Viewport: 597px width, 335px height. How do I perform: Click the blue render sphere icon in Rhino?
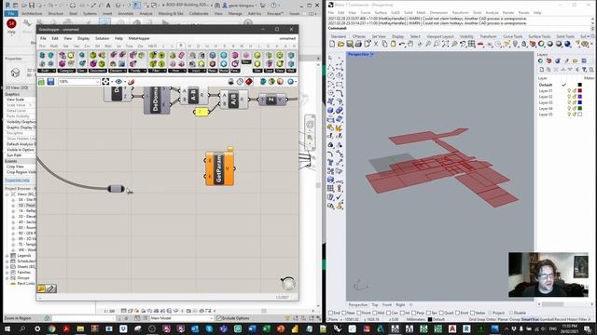pyautogui.click(x=568, y=44)
